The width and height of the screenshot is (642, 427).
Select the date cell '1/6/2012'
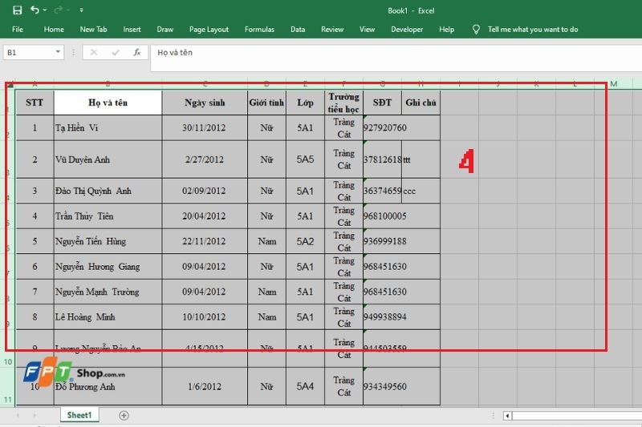click(205, 386)
